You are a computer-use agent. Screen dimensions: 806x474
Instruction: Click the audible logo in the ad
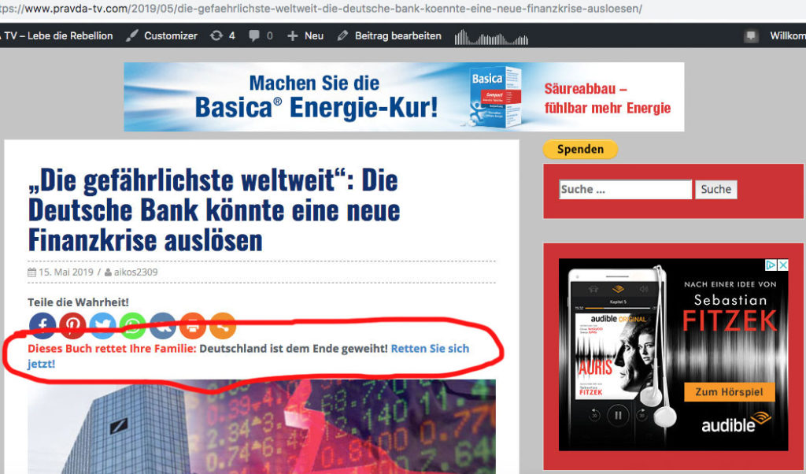coord(737,423)
